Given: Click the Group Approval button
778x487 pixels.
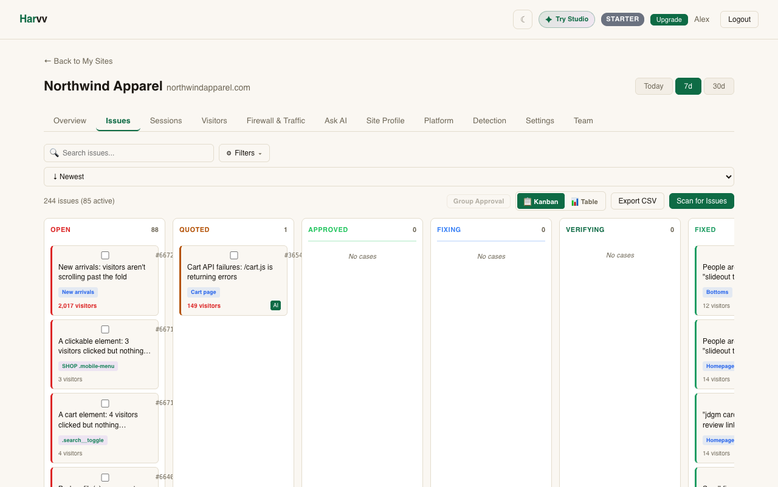Looking at the screenshot, I should (478, 201).
